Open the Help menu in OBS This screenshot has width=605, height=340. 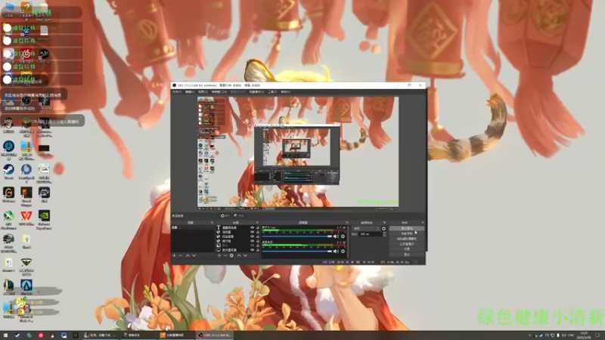click(x=286, y=91)
